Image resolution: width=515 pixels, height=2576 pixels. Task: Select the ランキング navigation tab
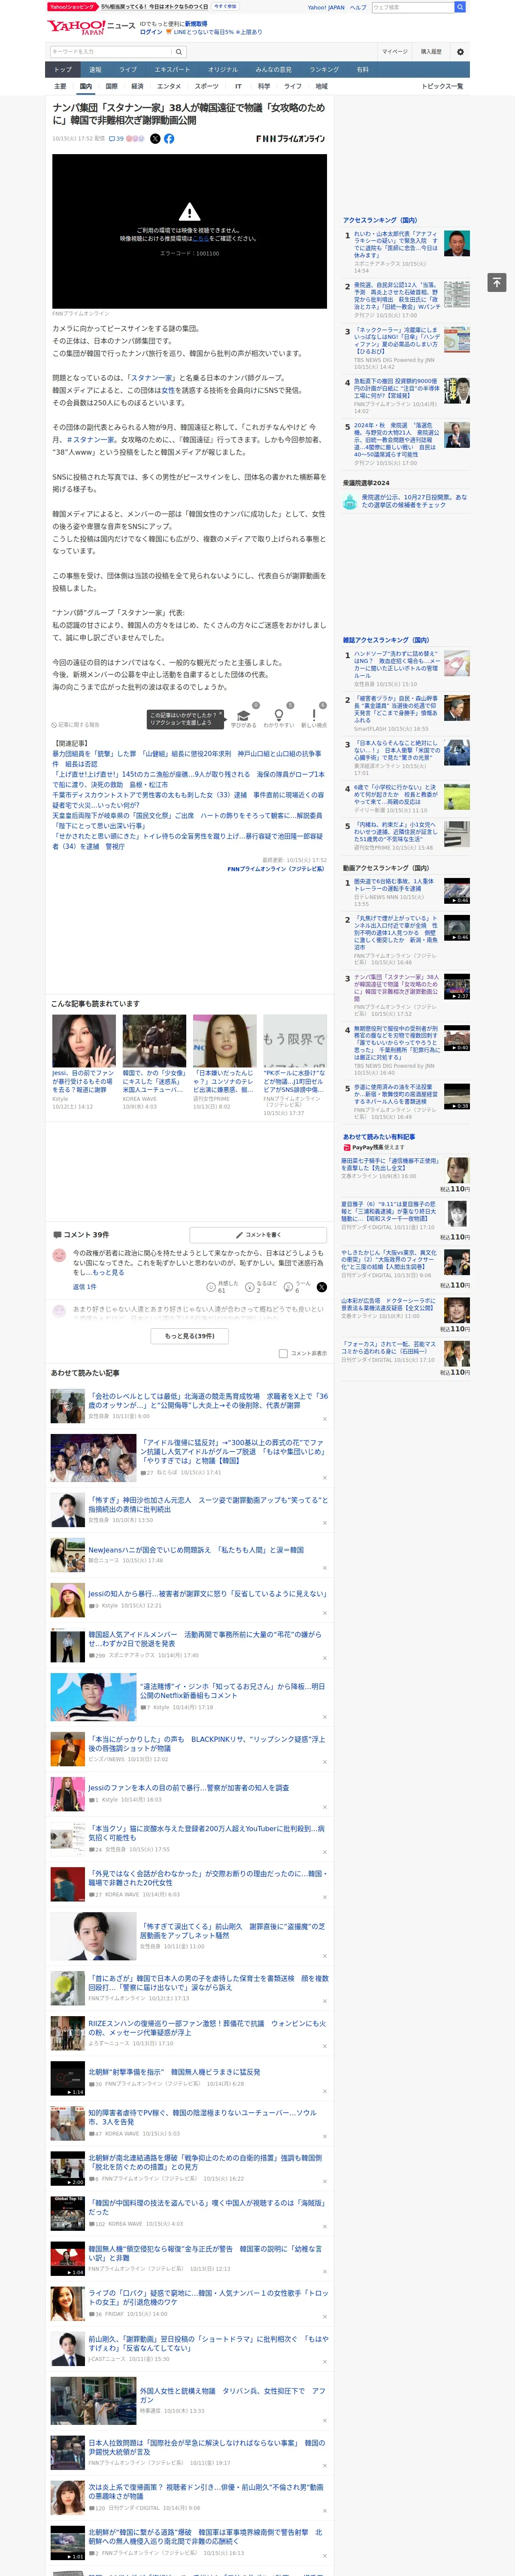(324, 70)
